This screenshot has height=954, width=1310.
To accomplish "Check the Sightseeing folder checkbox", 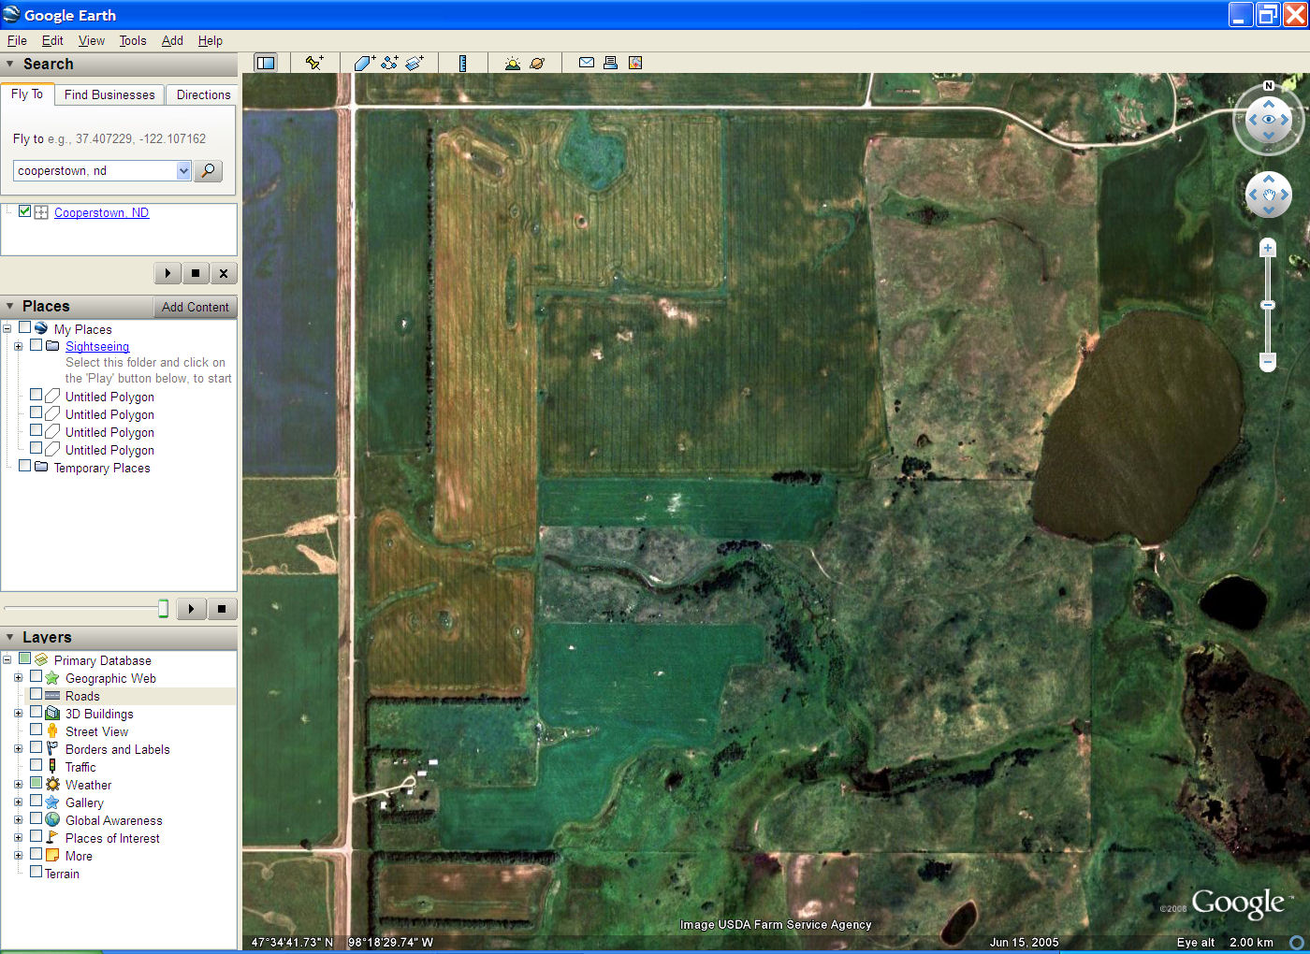I will (x=36, y=345).
